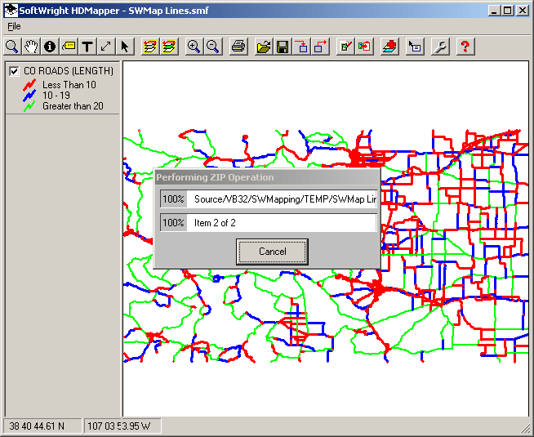The height and width of the screenshot is (437, 534).
Task: Save map with floppy disk icon
Action: point(283,47)
